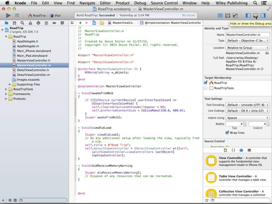Show the Code Snippet library
The height and width of the screenshot is (204, 272).
pos(233,150)
